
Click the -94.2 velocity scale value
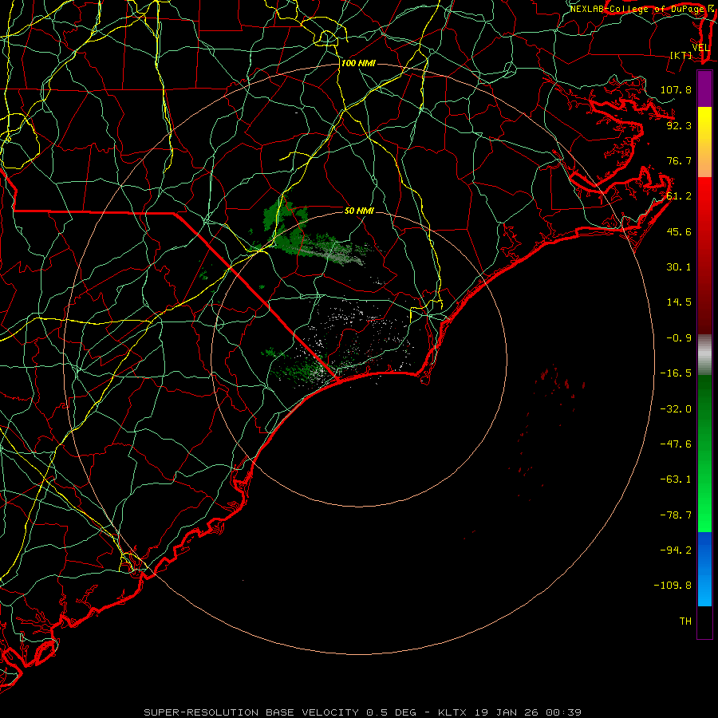click(x=676, y=550)
